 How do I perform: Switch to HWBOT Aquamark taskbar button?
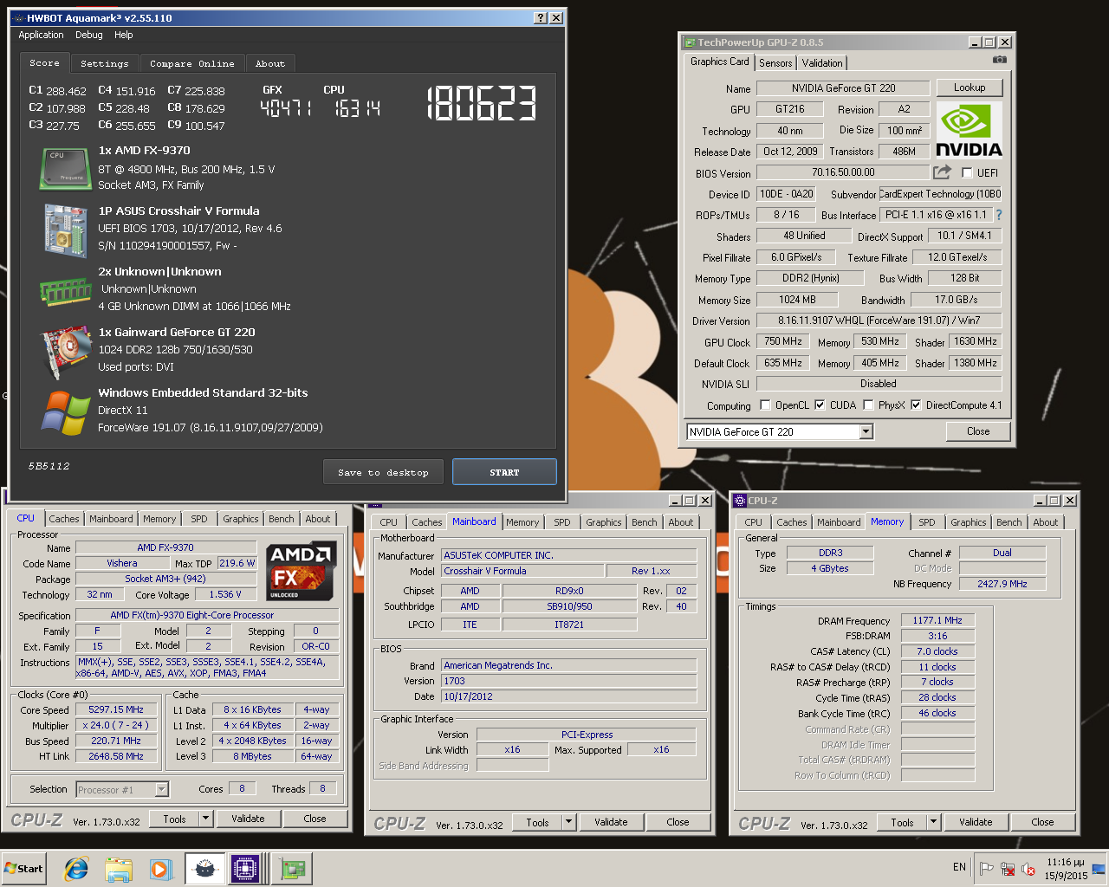point(204,869)
